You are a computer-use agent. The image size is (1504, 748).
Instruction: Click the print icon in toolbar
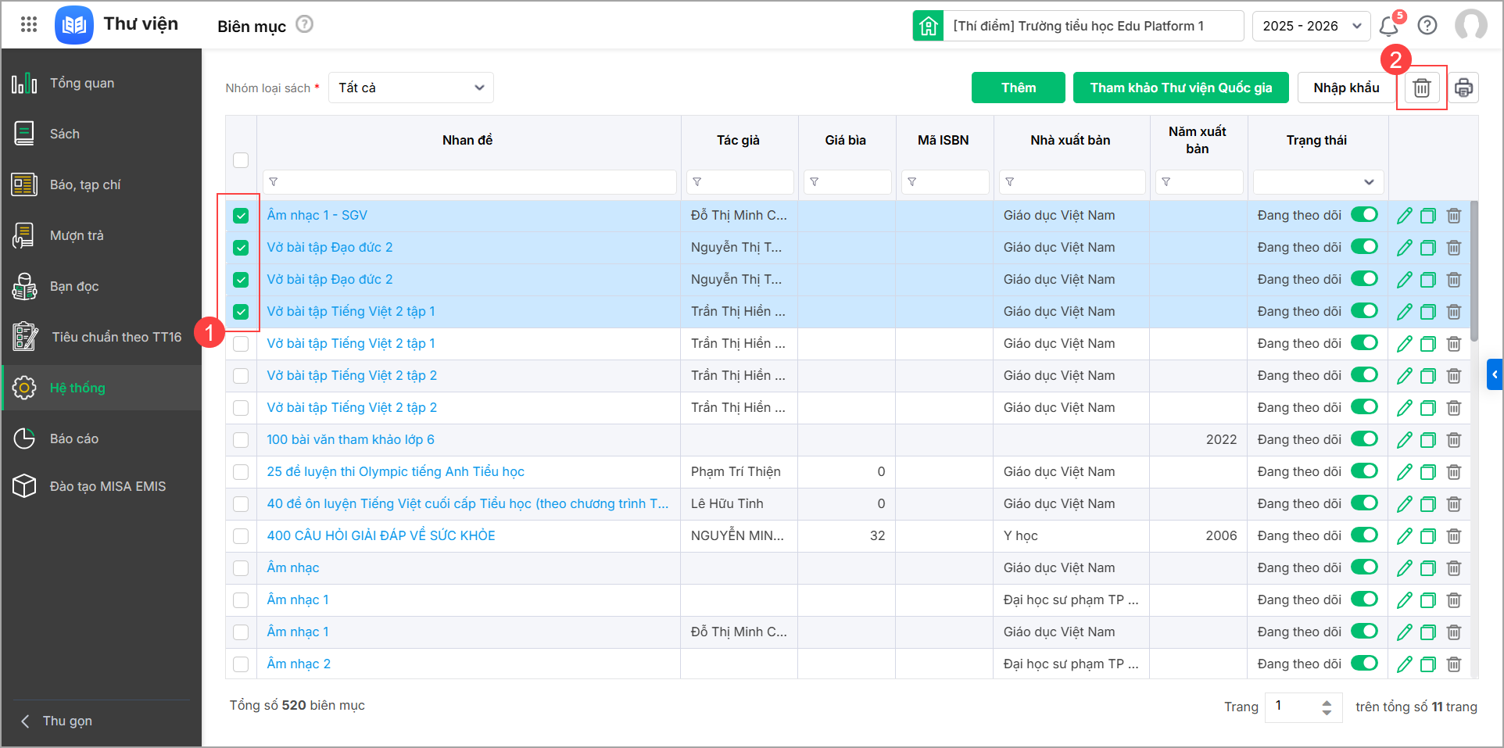(x=1463, y=88)
